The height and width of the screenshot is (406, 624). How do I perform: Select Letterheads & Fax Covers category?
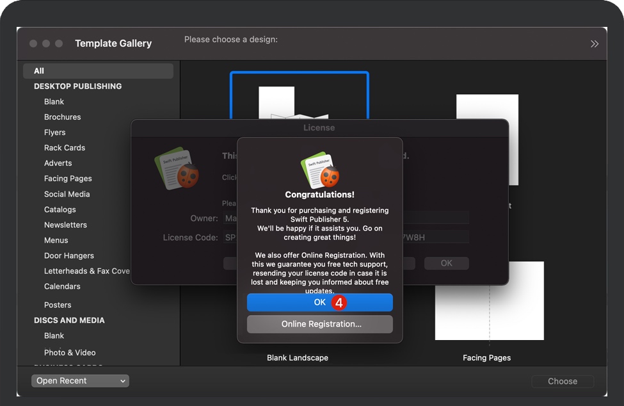pyautogui.click(x=87, y=271)
